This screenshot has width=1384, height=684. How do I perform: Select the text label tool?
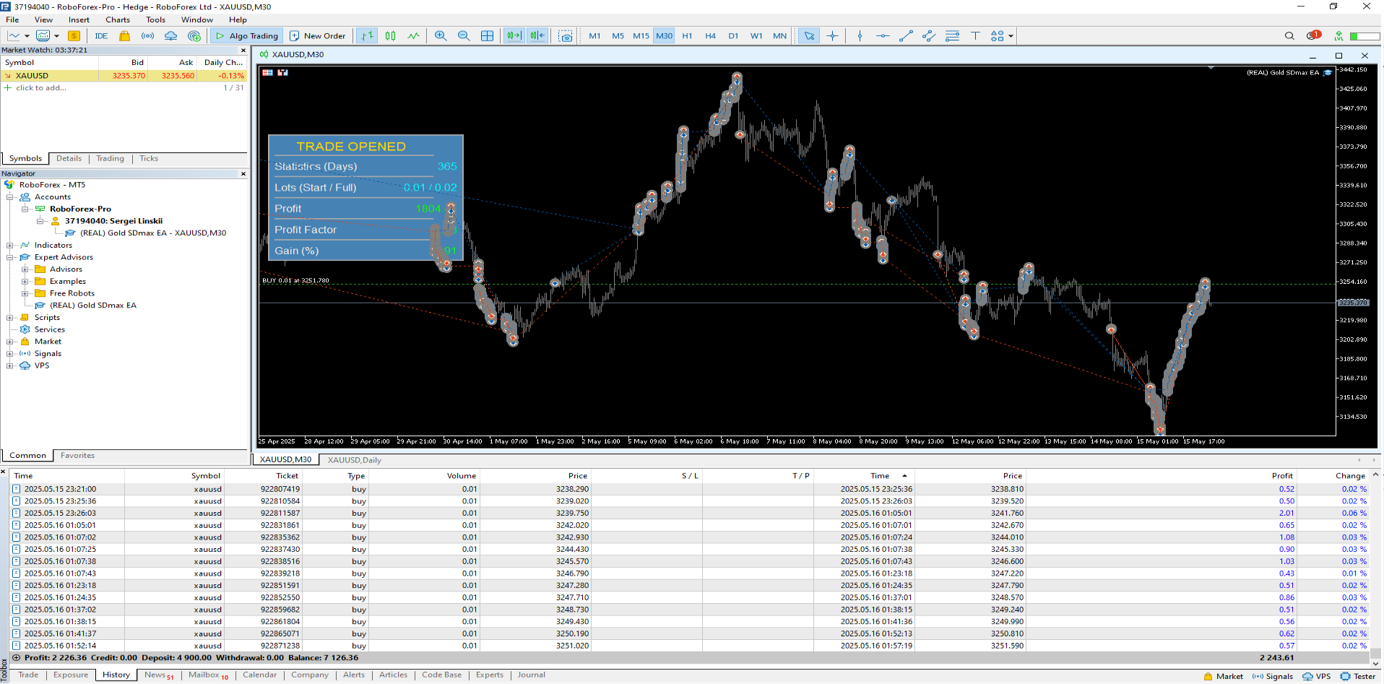click(x=975, y=35)
